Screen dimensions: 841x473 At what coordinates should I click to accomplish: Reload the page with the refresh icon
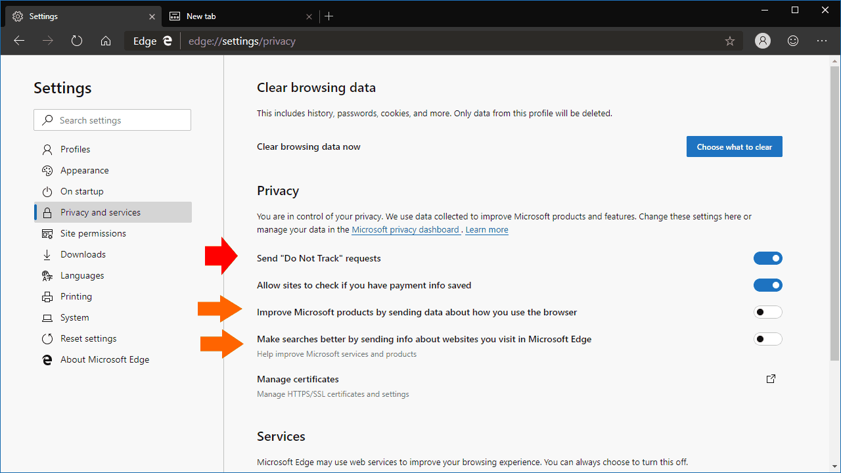(x=77, y=41)
